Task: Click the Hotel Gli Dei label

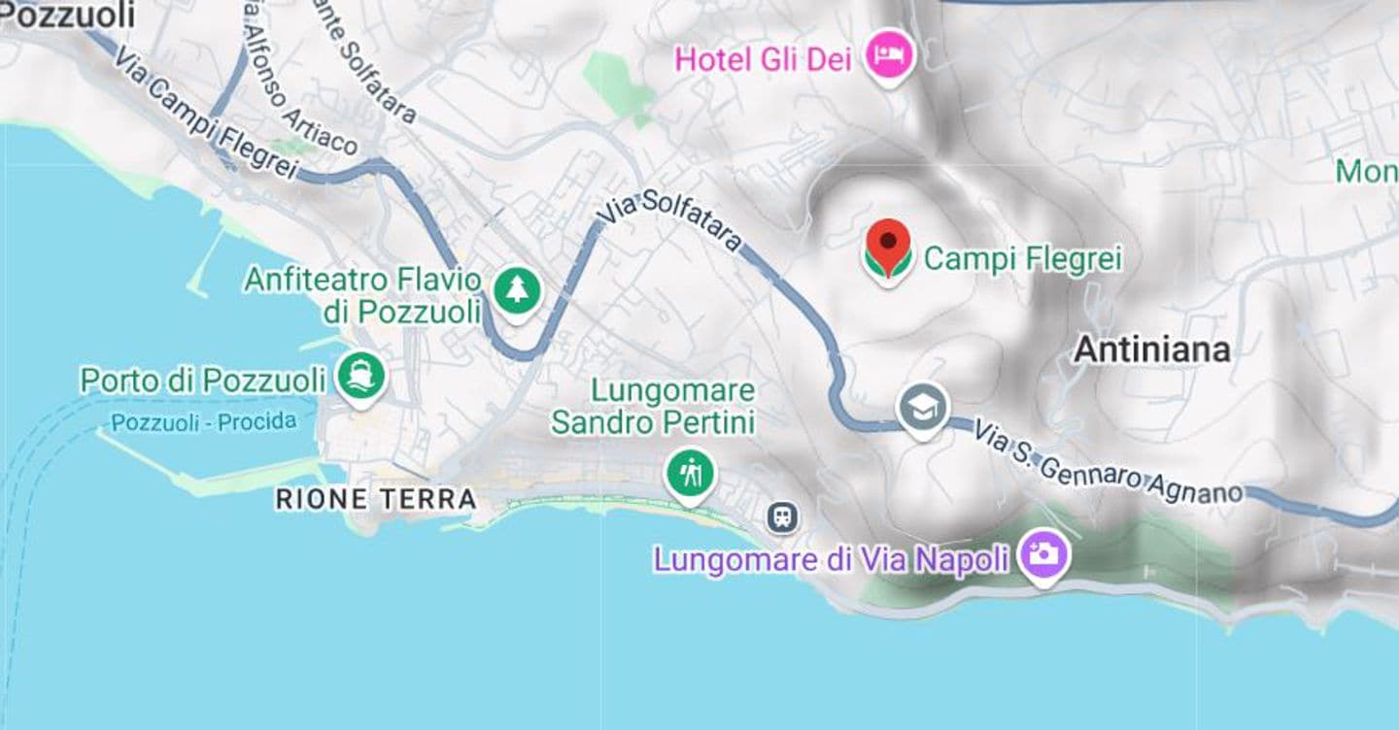Action: point(764,60)
